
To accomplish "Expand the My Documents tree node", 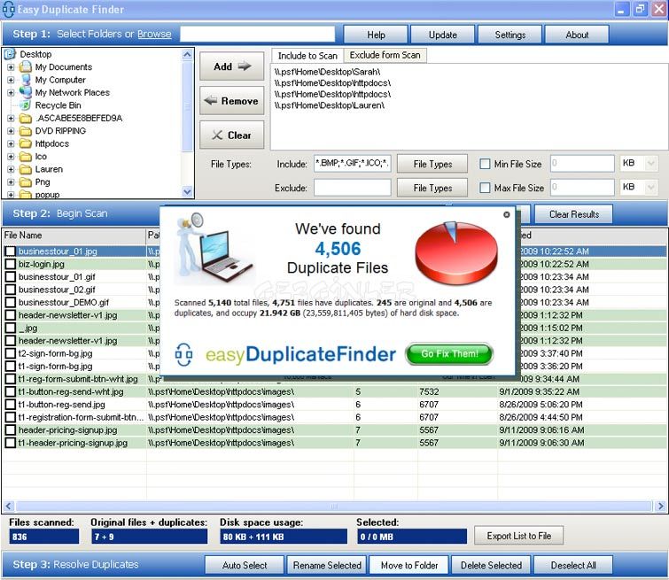I will click(12, 67).
